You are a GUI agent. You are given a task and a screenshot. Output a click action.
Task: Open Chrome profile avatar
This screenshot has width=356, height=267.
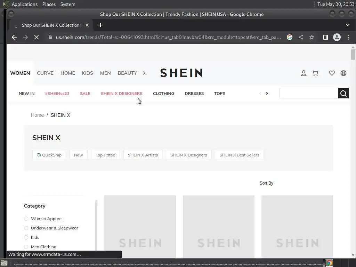(337, 37)
